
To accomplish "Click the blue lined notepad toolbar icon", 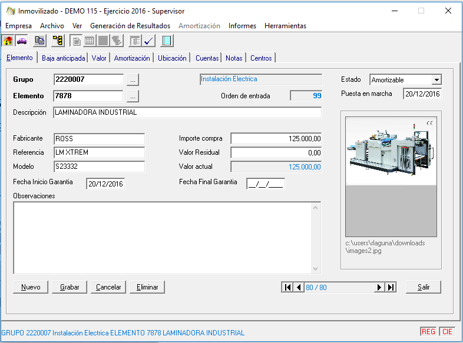I will (167, 41).
